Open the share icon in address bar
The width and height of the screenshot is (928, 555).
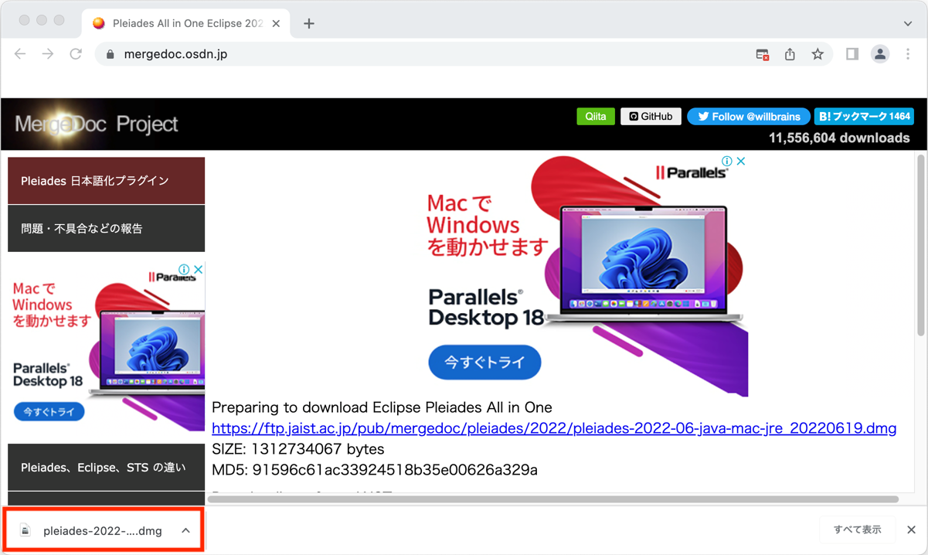pos(790,54)
